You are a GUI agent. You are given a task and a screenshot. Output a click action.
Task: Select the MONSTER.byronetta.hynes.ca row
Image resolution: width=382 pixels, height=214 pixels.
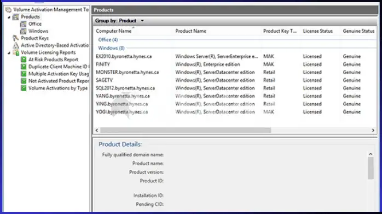[x=235, y=73]
